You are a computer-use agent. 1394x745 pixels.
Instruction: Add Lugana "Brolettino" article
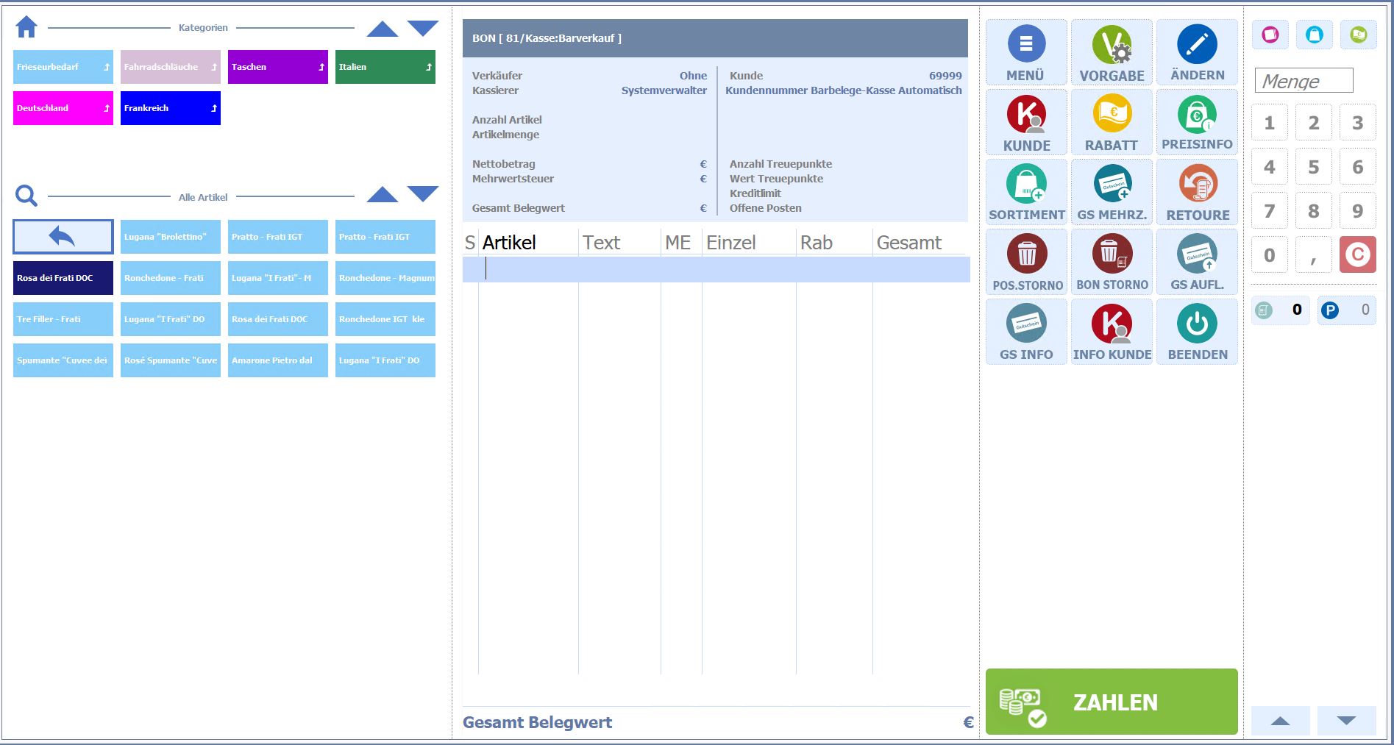tap(171, 237)
